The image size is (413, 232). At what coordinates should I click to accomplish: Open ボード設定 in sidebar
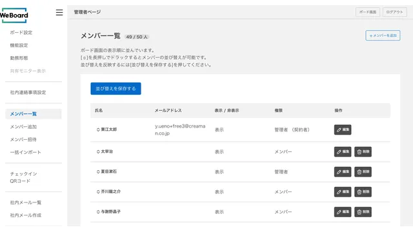coord(21,33)
